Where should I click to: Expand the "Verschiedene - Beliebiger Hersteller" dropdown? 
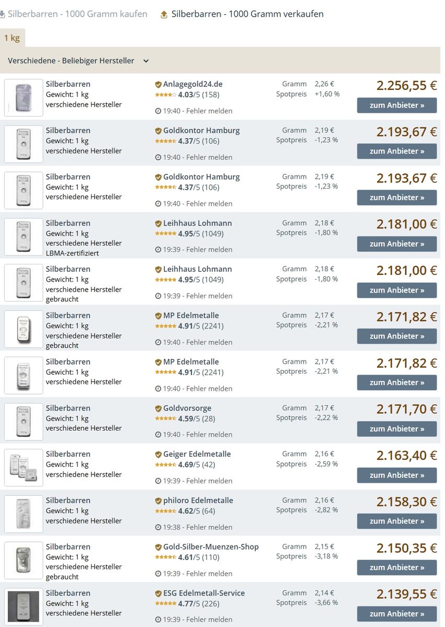click(x=146, y=61)
